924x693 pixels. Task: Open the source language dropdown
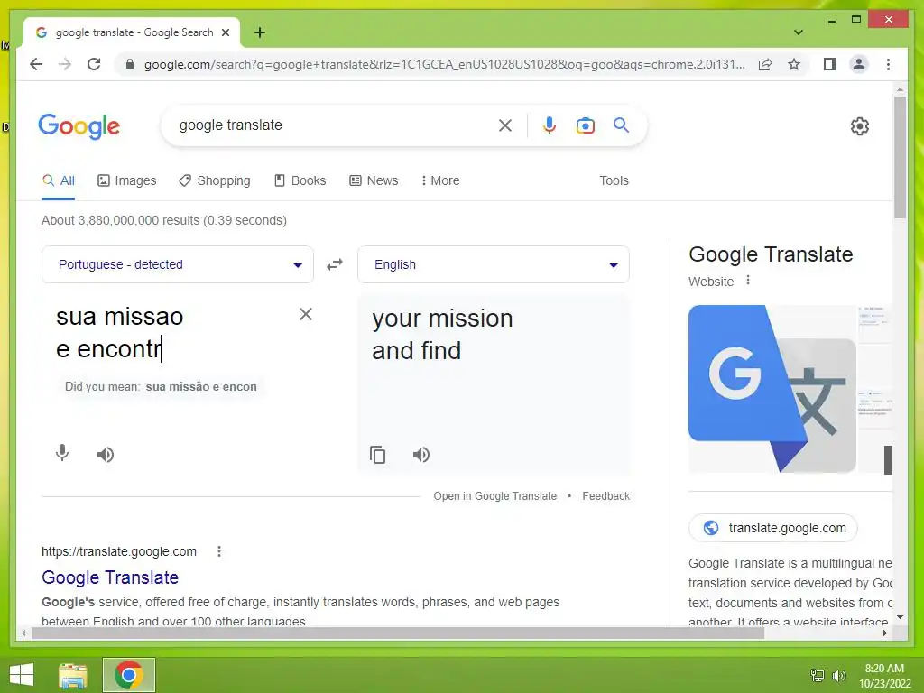[178, 264]
